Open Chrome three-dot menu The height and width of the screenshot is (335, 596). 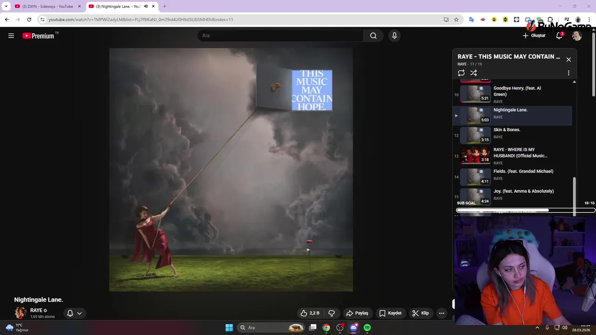pos(589,20)
